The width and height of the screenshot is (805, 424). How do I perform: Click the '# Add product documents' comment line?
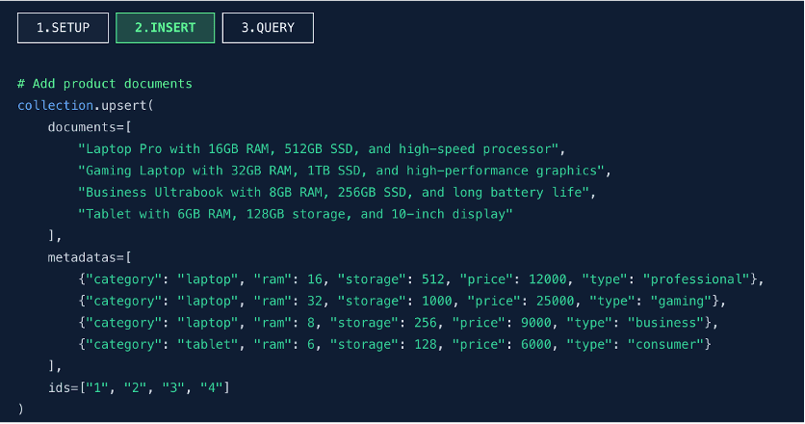tap(105, 84)
